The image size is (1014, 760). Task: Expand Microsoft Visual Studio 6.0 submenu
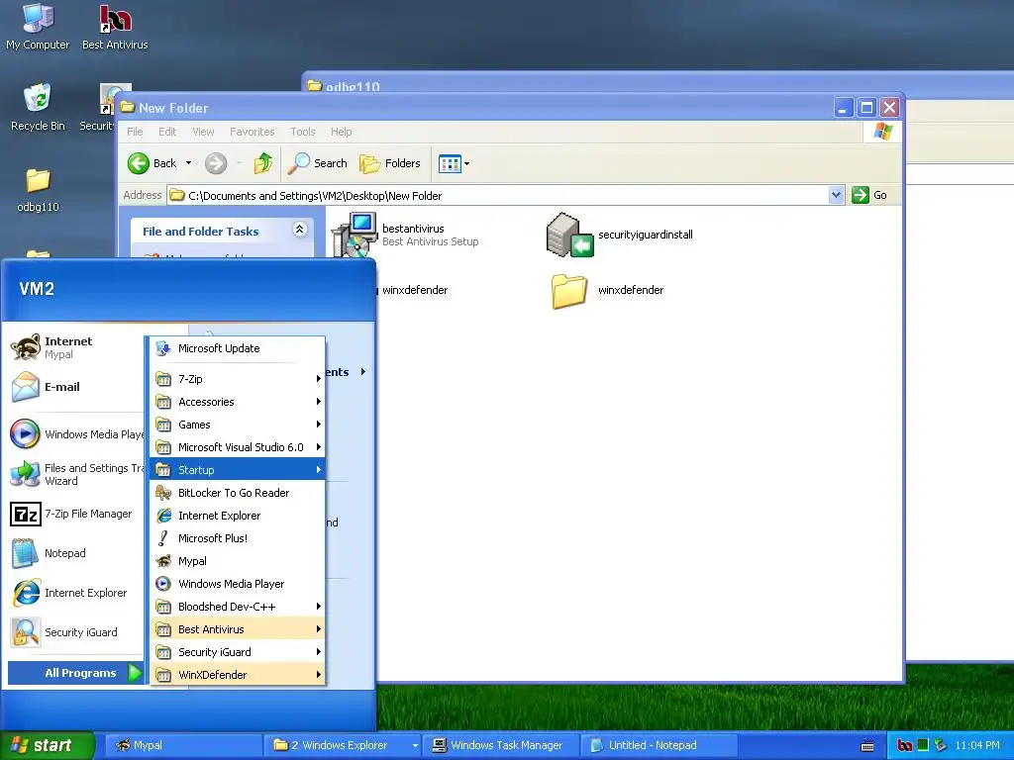tap(238, 447)
